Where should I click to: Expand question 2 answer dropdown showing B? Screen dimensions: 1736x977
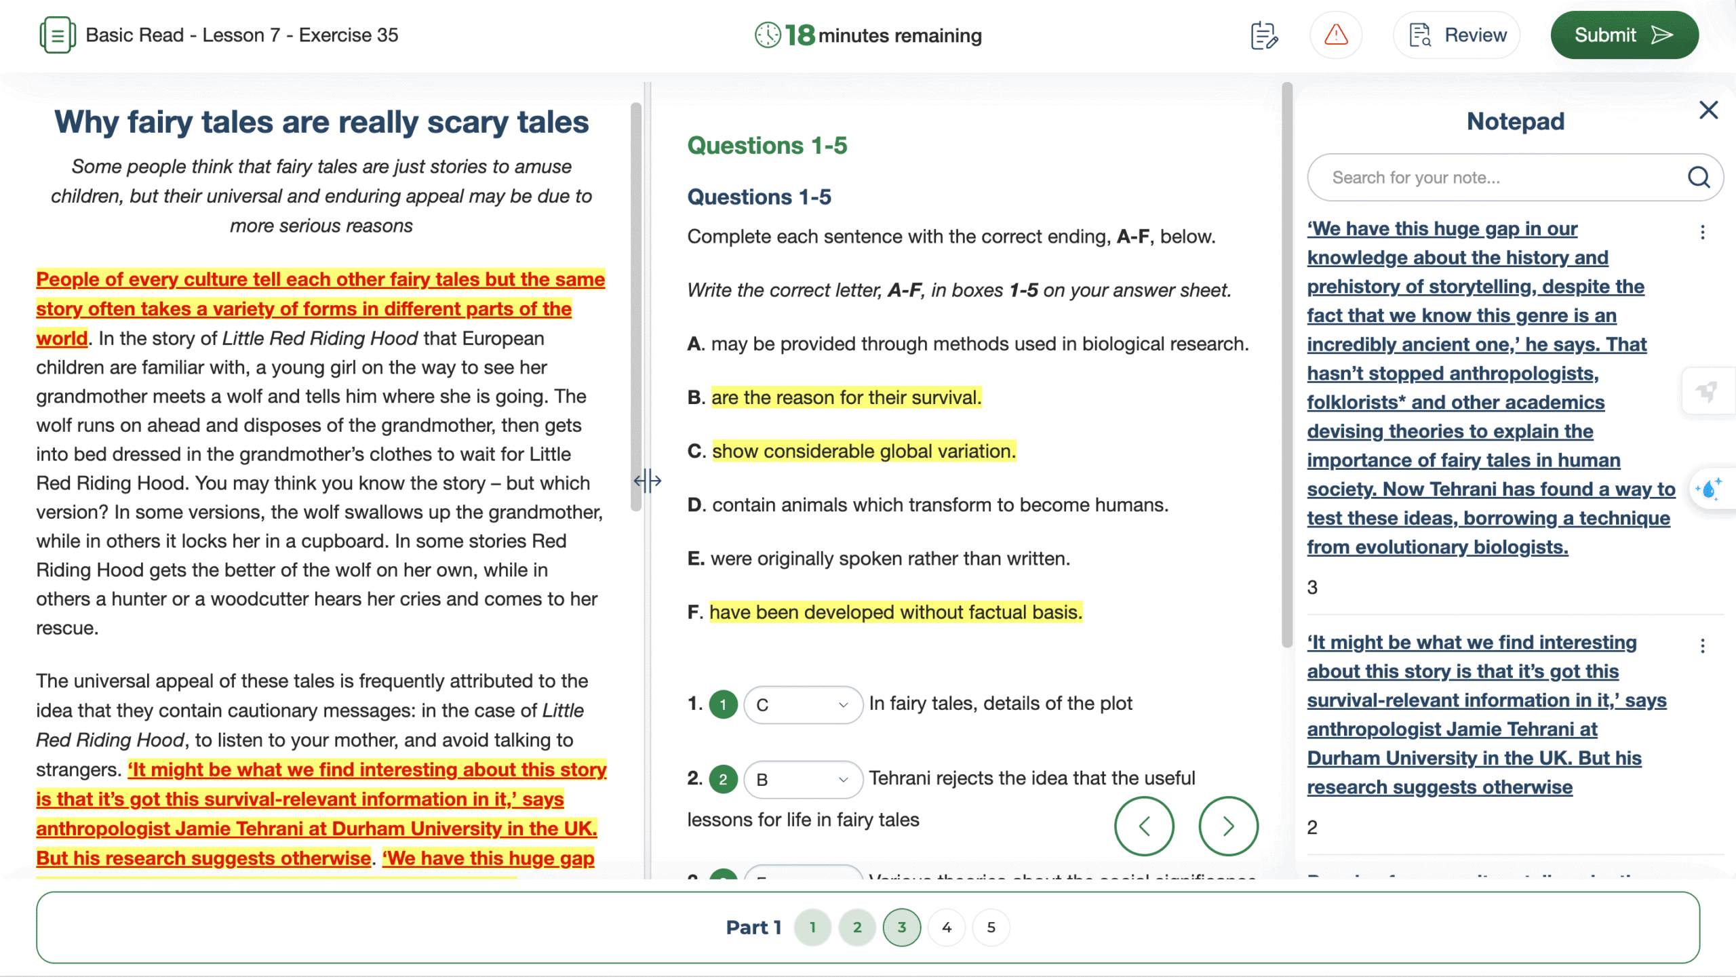[x=802, y=780]
